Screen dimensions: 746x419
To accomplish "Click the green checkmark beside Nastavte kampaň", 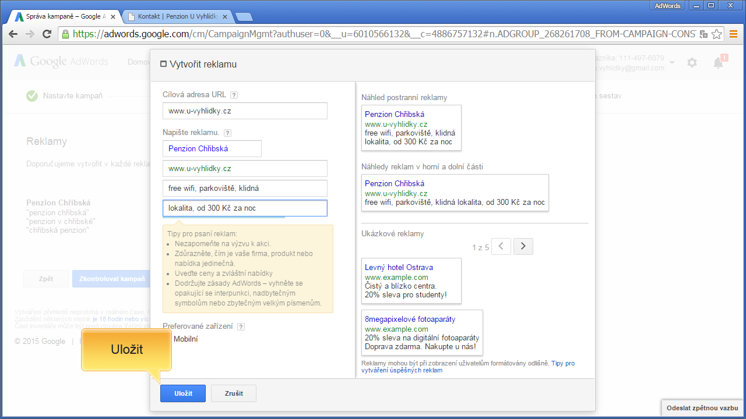I will click(32, 96).
